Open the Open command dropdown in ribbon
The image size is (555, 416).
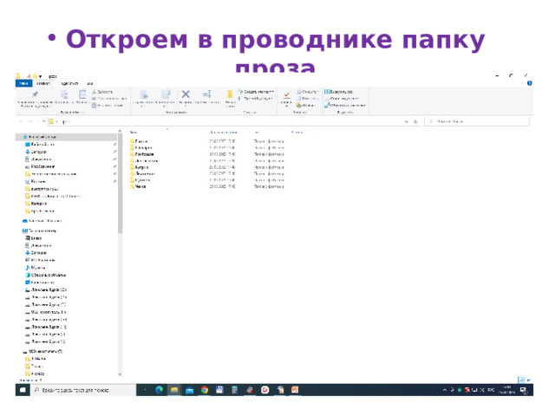308,92
